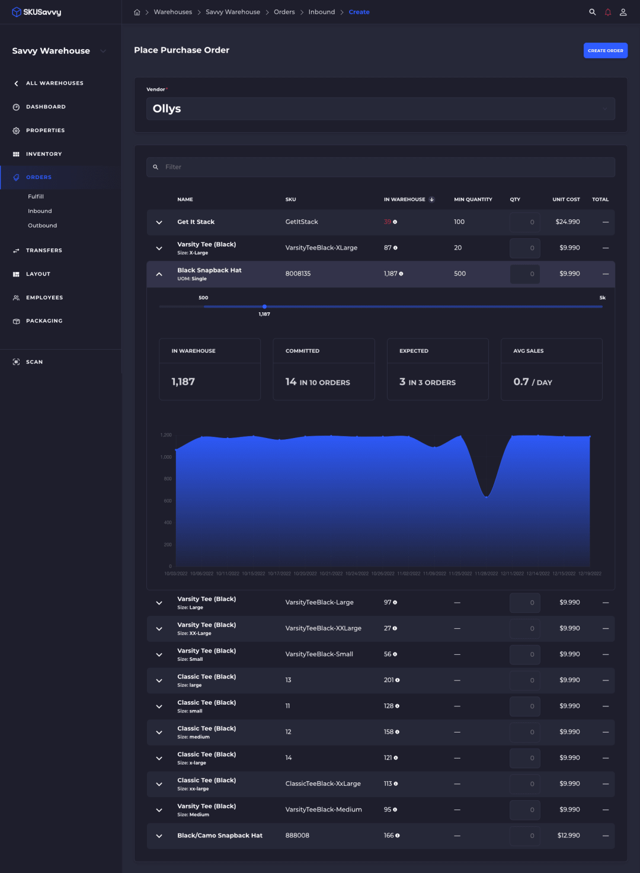Select Outbound under Orders
Screen dimensions: 640x873
43,226
